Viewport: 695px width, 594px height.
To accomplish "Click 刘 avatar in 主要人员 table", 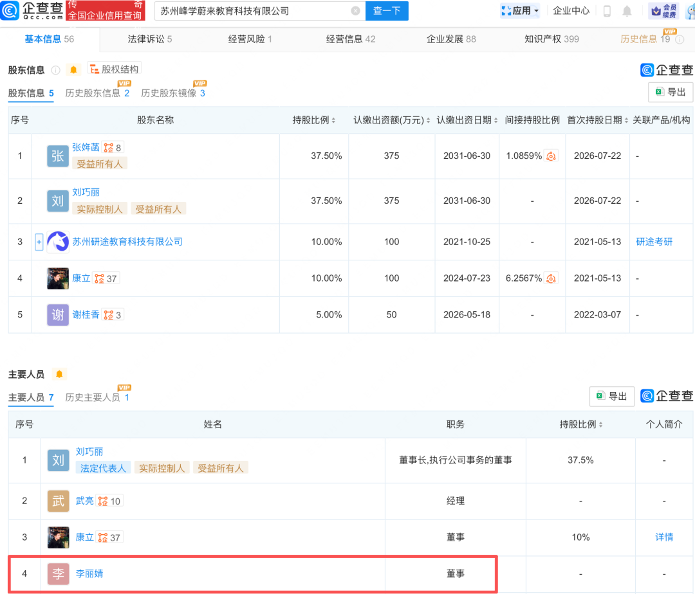I will [59, 461].
